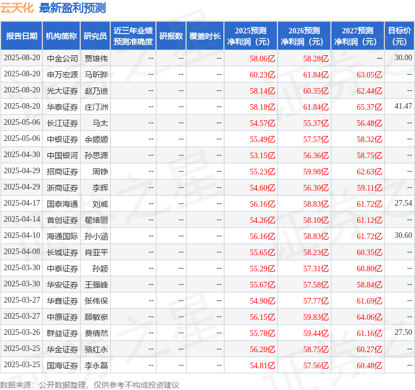Select institution 光大证券
Viewport: 415px width, 390px height.
coord(62,91)
